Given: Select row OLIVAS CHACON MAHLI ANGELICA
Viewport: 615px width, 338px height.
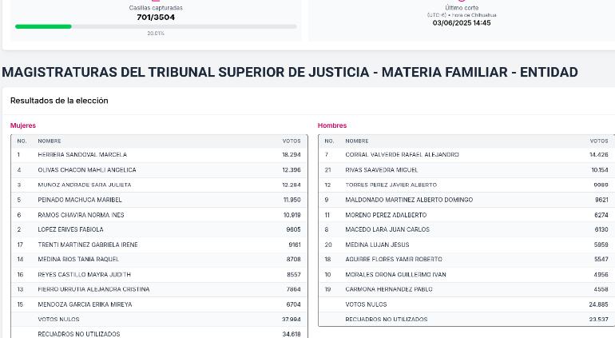Looking at the screenshot, I should (x=159, y=170).
